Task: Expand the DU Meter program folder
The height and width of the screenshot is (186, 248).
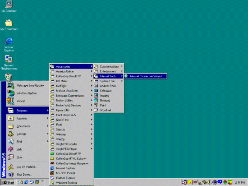Action: 71,81
